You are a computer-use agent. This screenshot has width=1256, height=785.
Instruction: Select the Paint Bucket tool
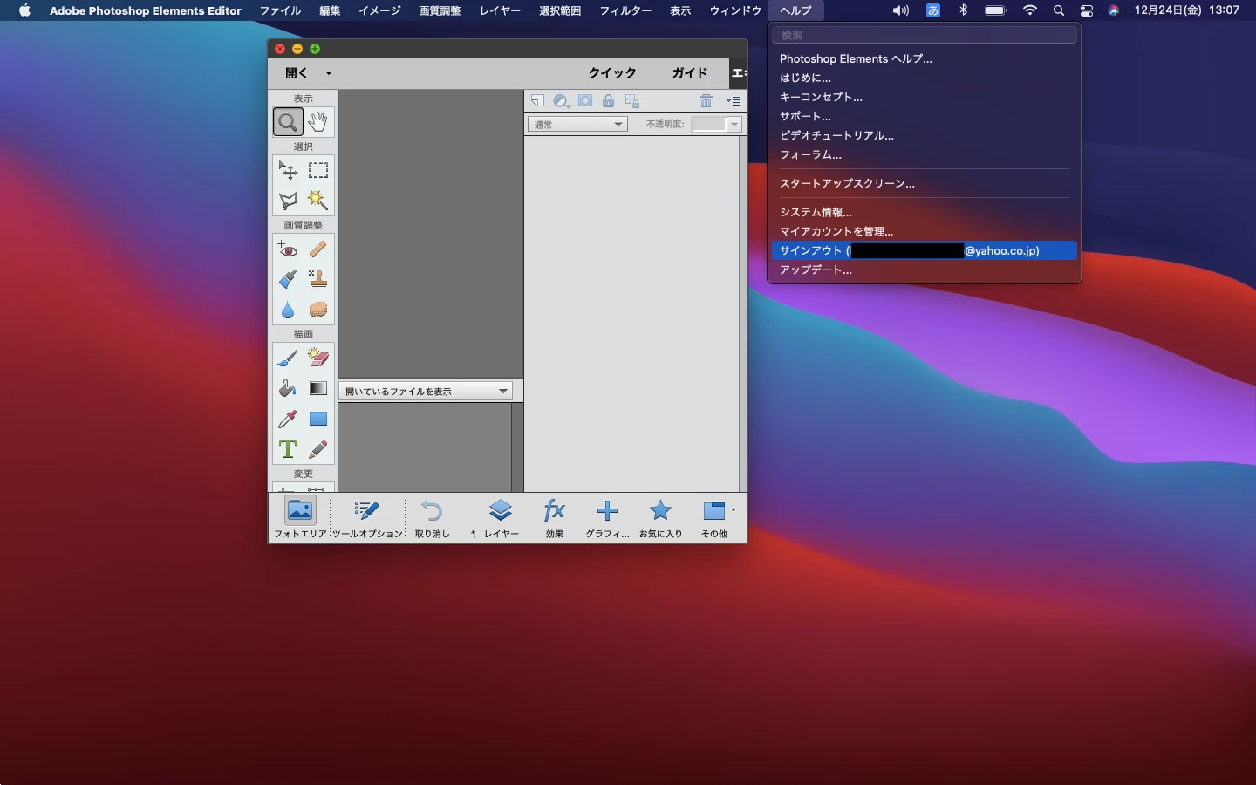288,388
